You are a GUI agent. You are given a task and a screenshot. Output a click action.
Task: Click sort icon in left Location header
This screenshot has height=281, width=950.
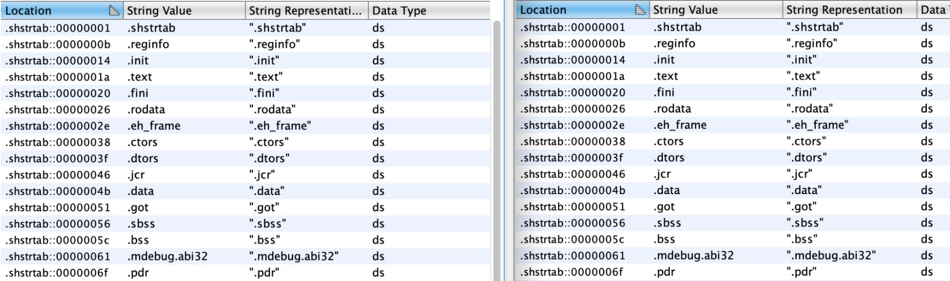click(x=114, y=10)
